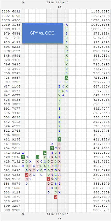The height and width of the screenshot is (222, 111).
Task: Click the red-highlighted O in the 380.4365 row
Action: click(27, 175)
